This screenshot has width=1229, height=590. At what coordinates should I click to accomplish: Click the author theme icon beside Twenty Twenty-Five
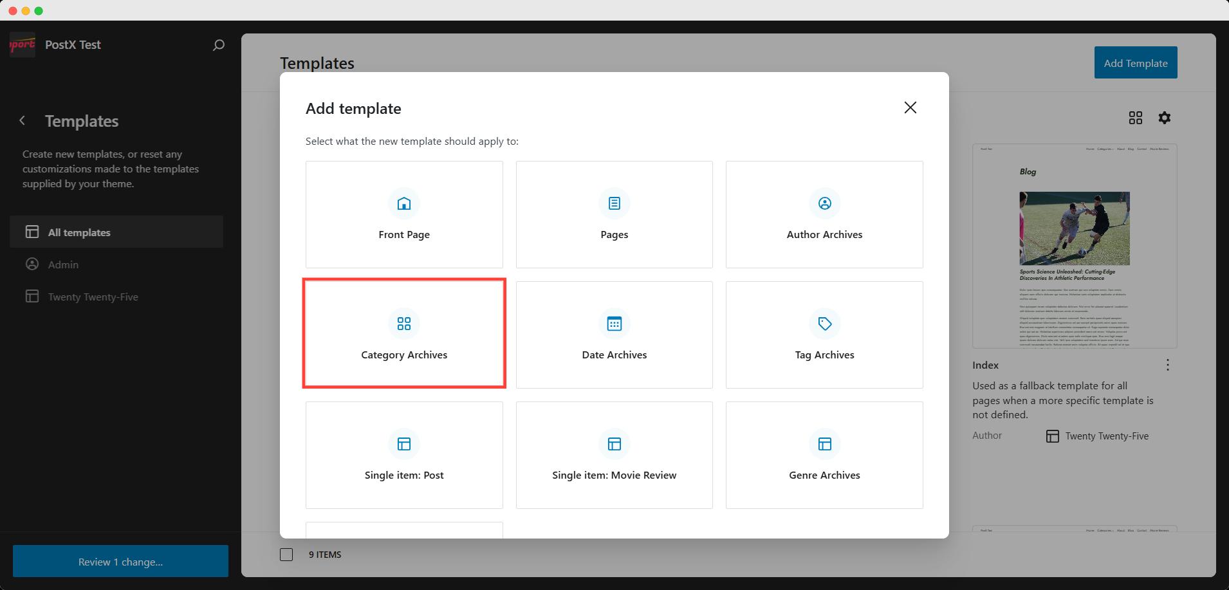(x=1053, y=436)
